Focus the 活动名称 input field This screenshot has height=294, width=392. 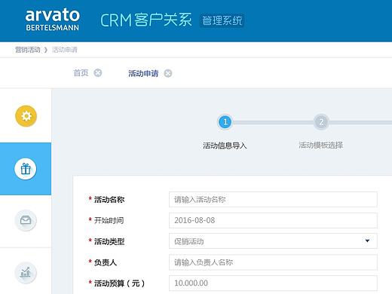pyautogui.click(x=273, y=200)
